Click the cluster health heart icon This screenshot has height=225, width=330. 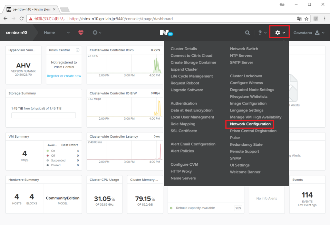click(x=81, y=33)
